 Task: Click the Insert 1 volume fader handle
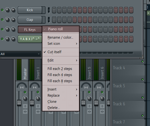pos(32,103)
